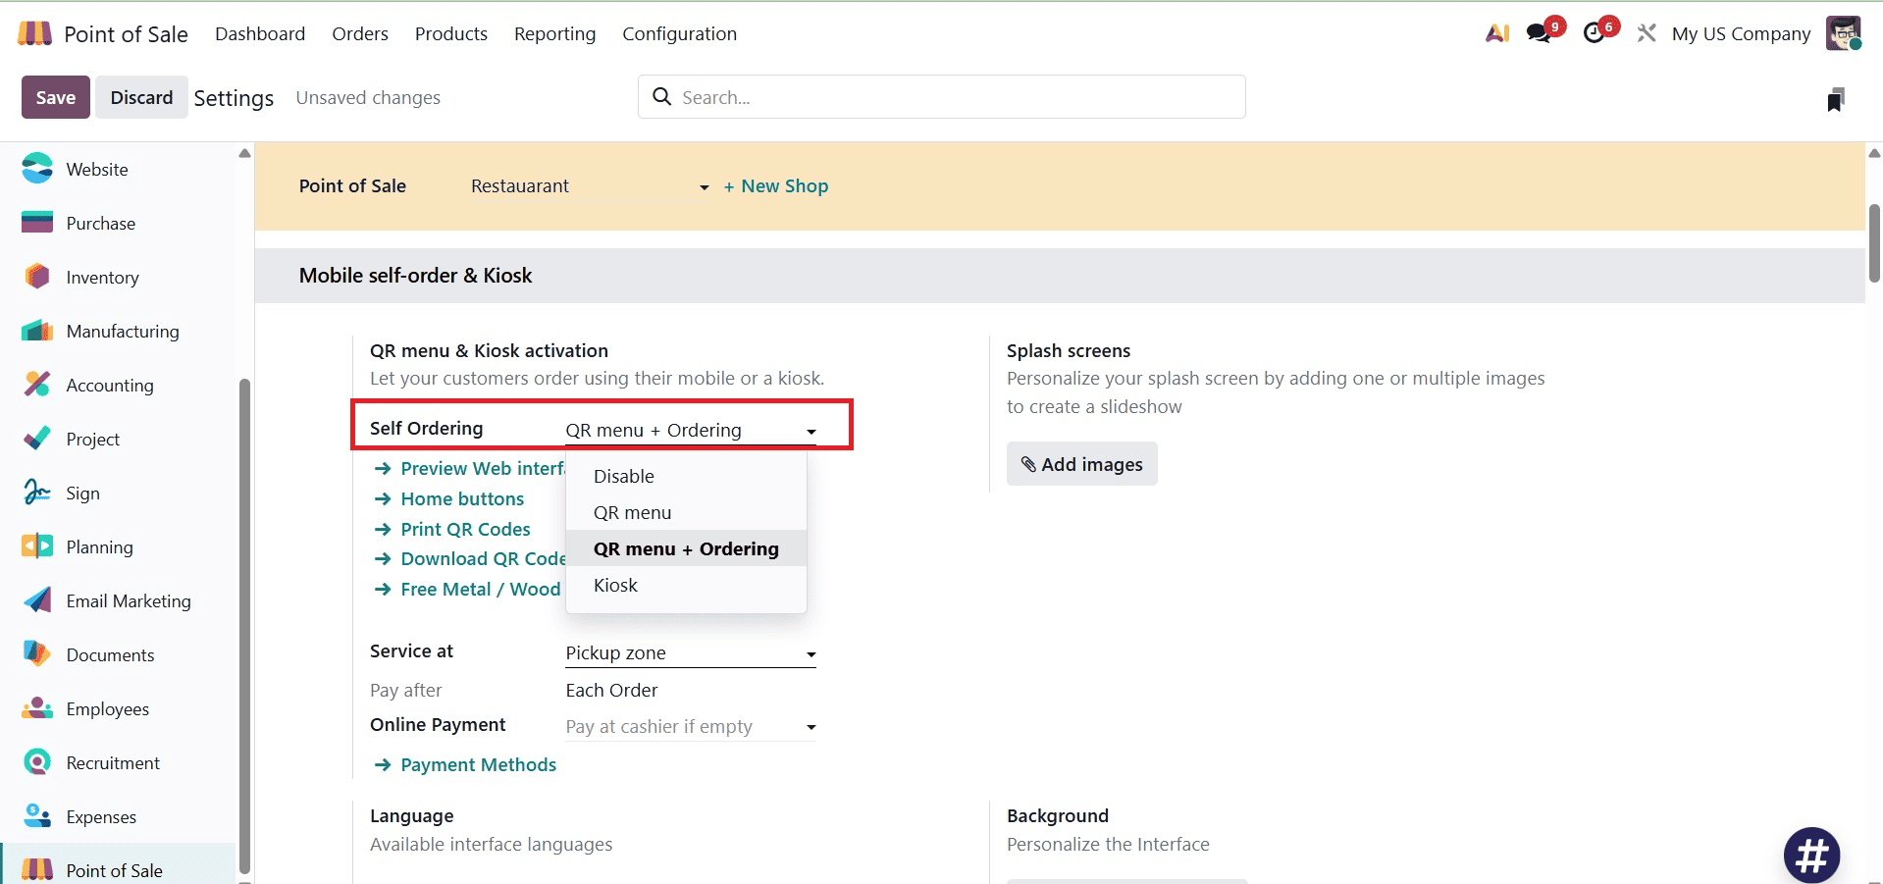Open the Reporting menu
This screenshot has width=1883, height=884.
554,33
